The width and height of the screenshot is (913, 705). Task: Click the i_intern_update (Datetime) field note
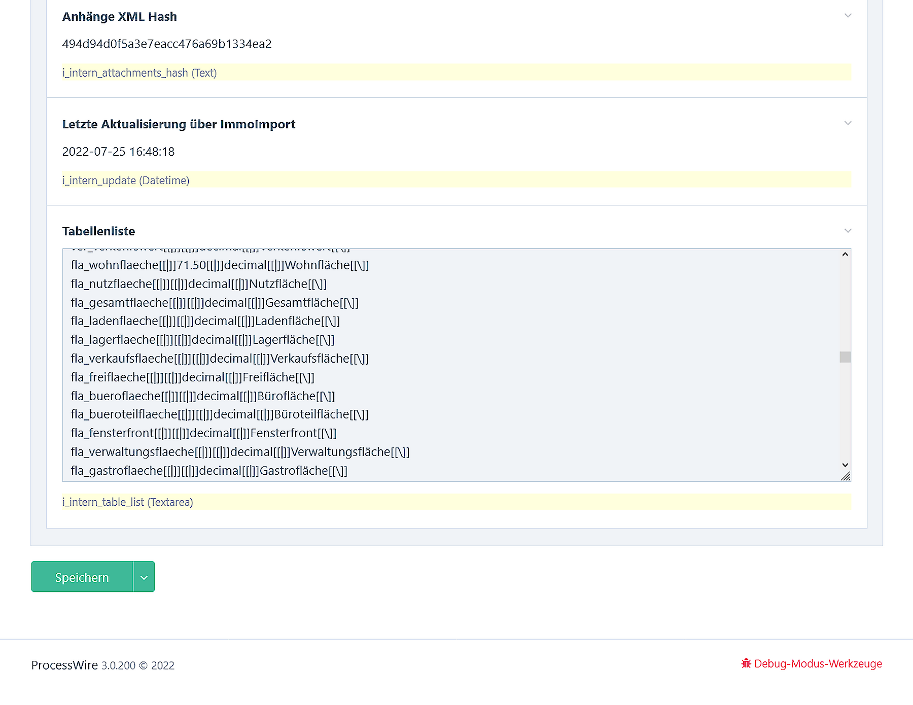point(126,181)
